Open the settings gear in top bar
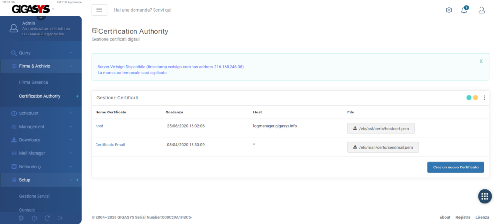Viewport: 499px width, 224px height. click(449, 10)
